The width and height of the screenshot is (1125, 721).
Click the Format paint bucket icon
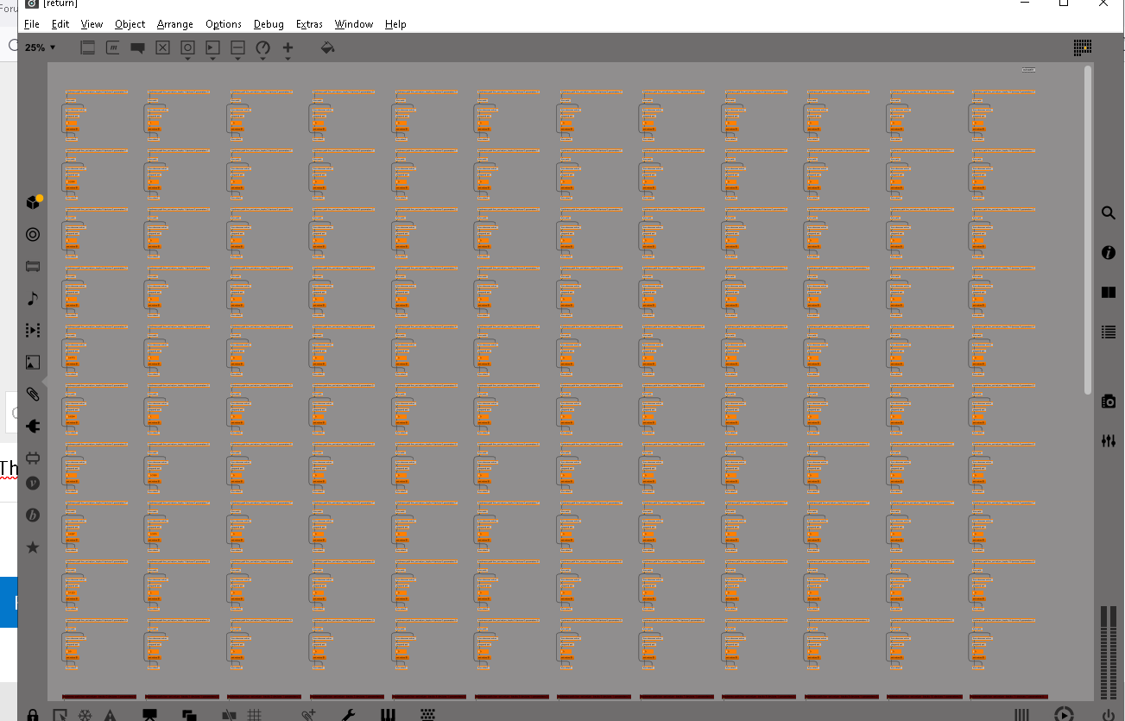(x=327, y=47)
